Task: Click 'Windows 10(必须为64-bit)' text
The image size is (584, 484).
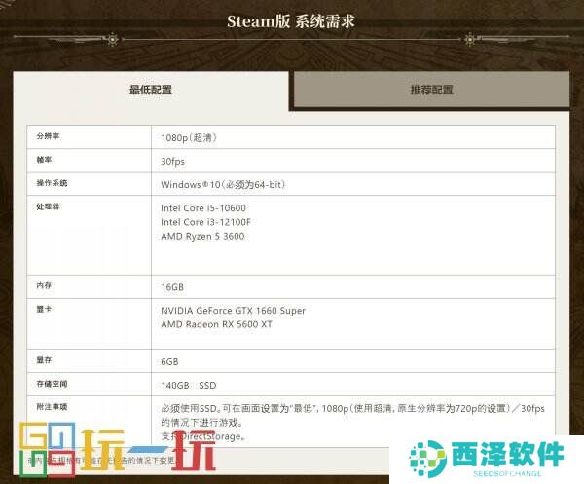Action: tap(223, 184)
